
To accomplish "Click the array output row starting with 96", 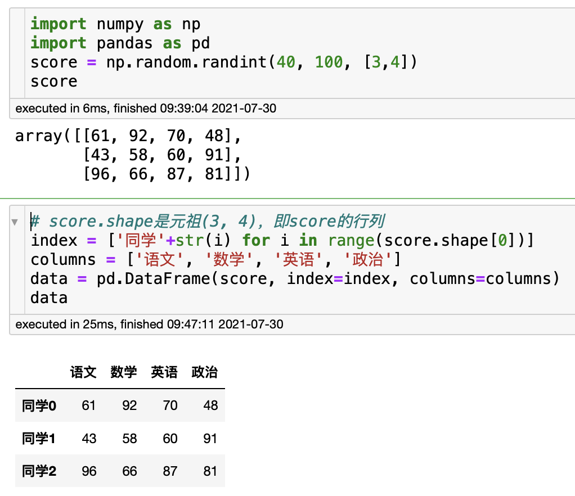I will click(x=167, y=174).
